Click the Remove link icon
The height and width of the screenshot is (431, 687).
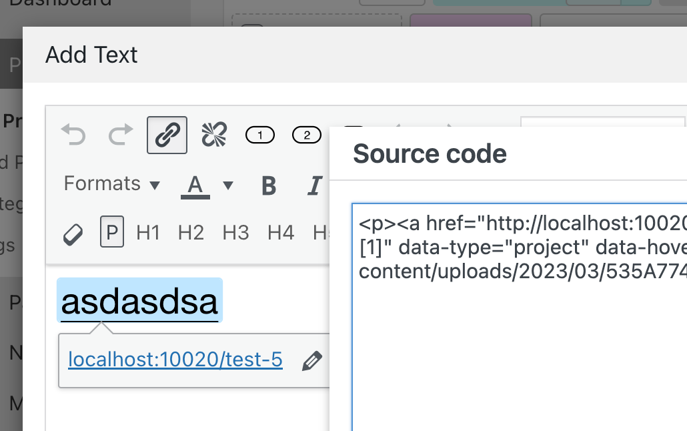tap(211, 134)
